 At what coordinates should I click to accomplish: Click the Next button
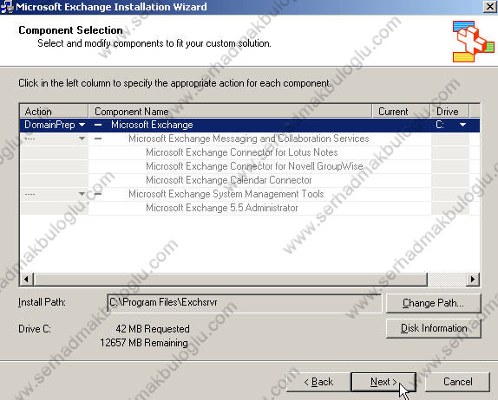click(383, 382)
